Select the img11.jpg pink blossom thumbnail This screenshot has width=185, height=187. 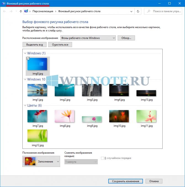[146, 116]
